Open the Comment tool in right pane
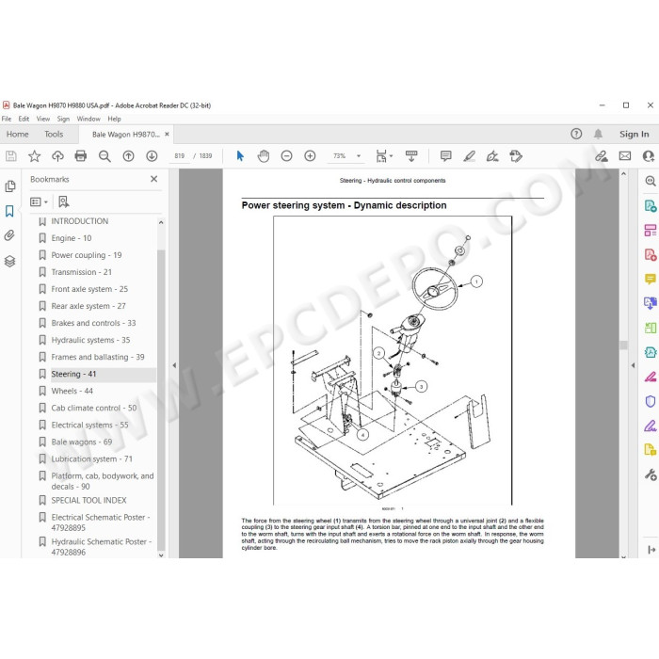This screenshot has width=659, height=659. 651,279
